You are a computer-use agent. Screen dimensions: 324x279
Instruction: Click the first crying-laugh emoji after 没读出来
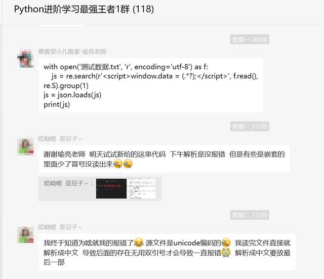[x=118, y=164]
